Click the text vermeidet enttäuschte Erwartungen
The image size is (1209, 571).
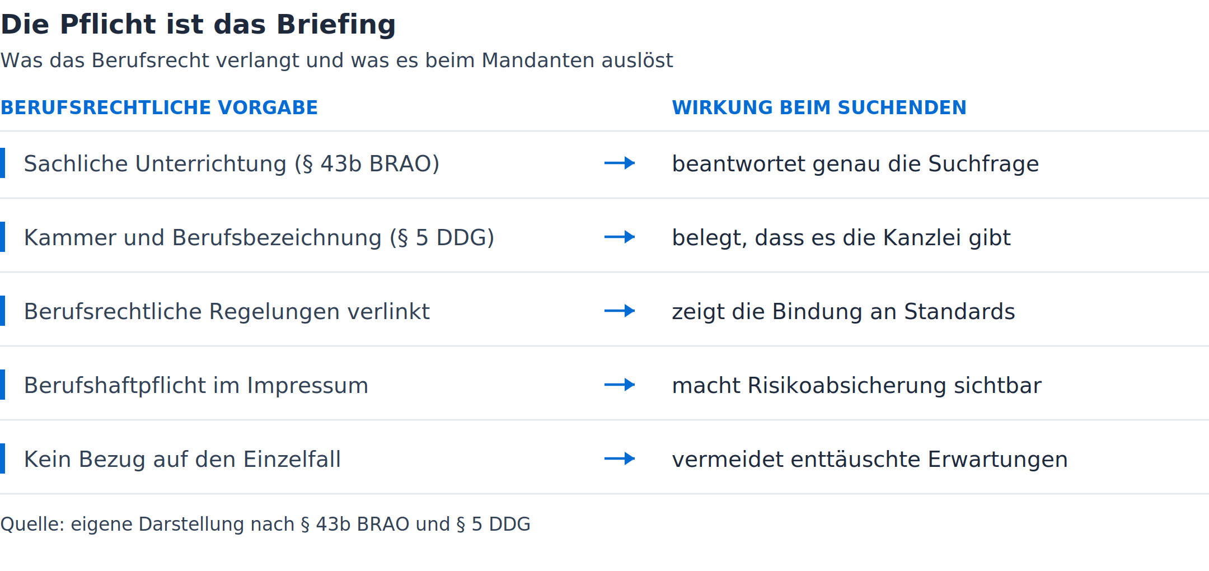pyautogui.click(x=870, y=460)
